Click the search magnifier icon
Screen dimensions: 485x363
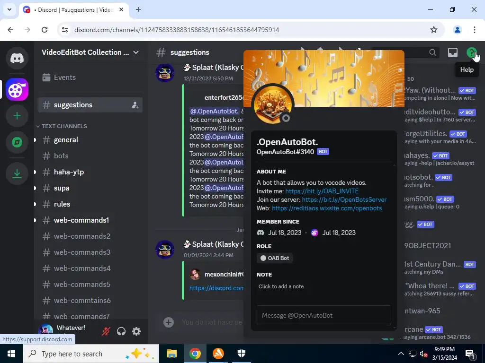(x=432, y=52)
